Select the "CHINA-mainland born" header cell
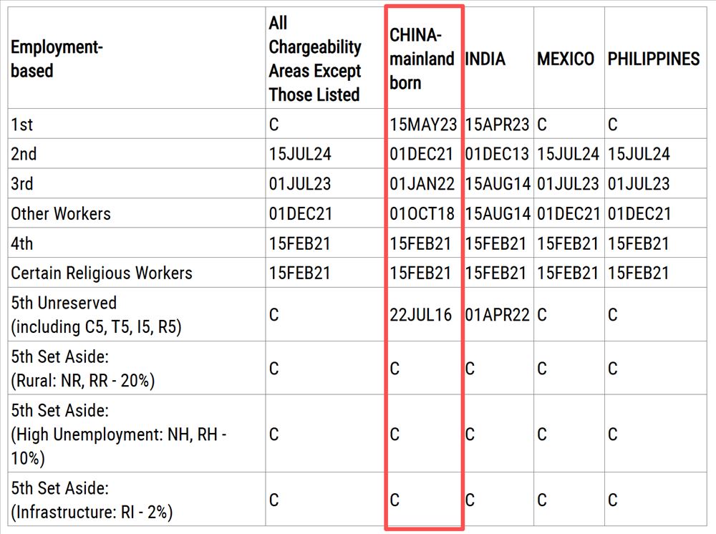This screenshot has height=534, width=716. click(x=422, y=59)
